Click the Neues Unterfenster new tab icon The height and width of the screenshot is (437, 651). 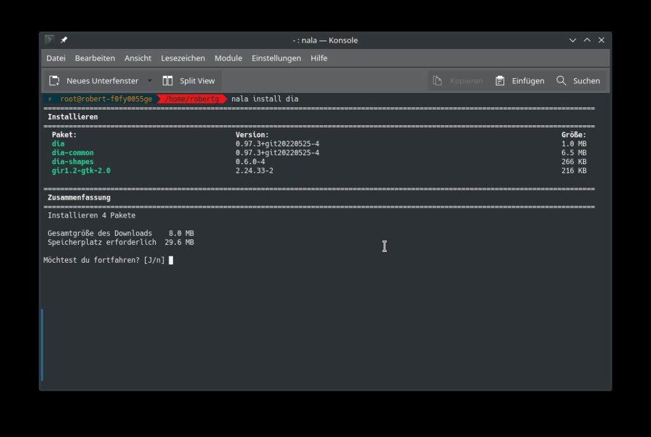[55, 81]
